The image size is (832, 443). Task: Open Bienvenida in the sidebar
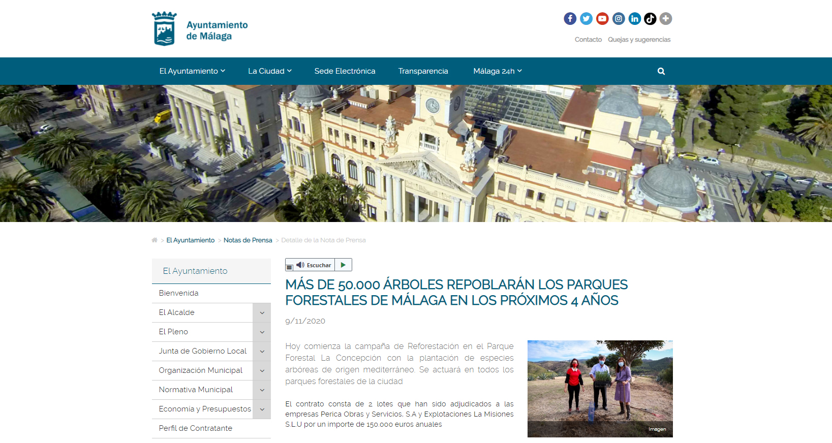coord(211,293)
